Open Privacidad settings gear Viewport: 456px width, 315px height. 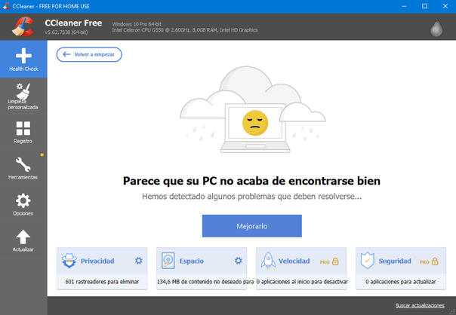(139, 261)
